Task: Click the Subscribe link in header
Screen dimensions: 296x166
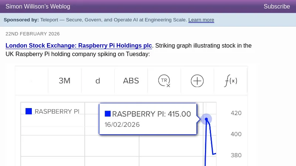Action: coord(276,6)
